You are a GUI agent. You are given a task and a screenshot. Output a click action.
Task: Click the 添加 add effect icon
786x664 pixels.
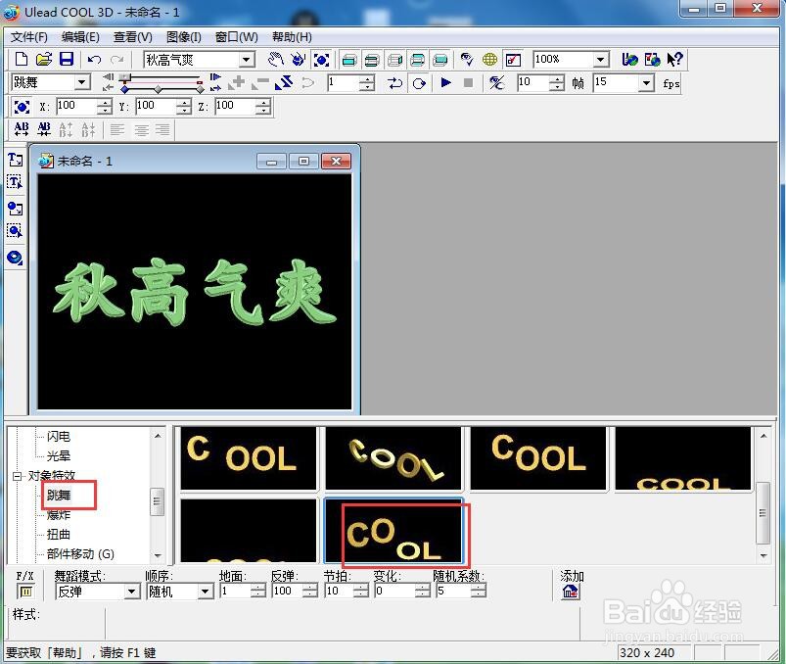571,593
